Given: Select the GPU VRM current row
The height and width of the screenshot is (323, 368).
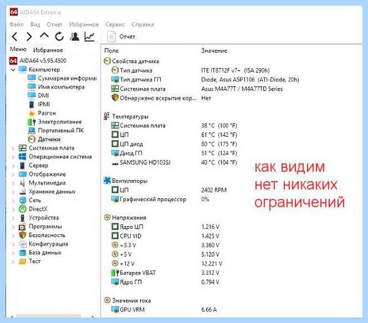Looking at the screenshot, I should [164, 310].
